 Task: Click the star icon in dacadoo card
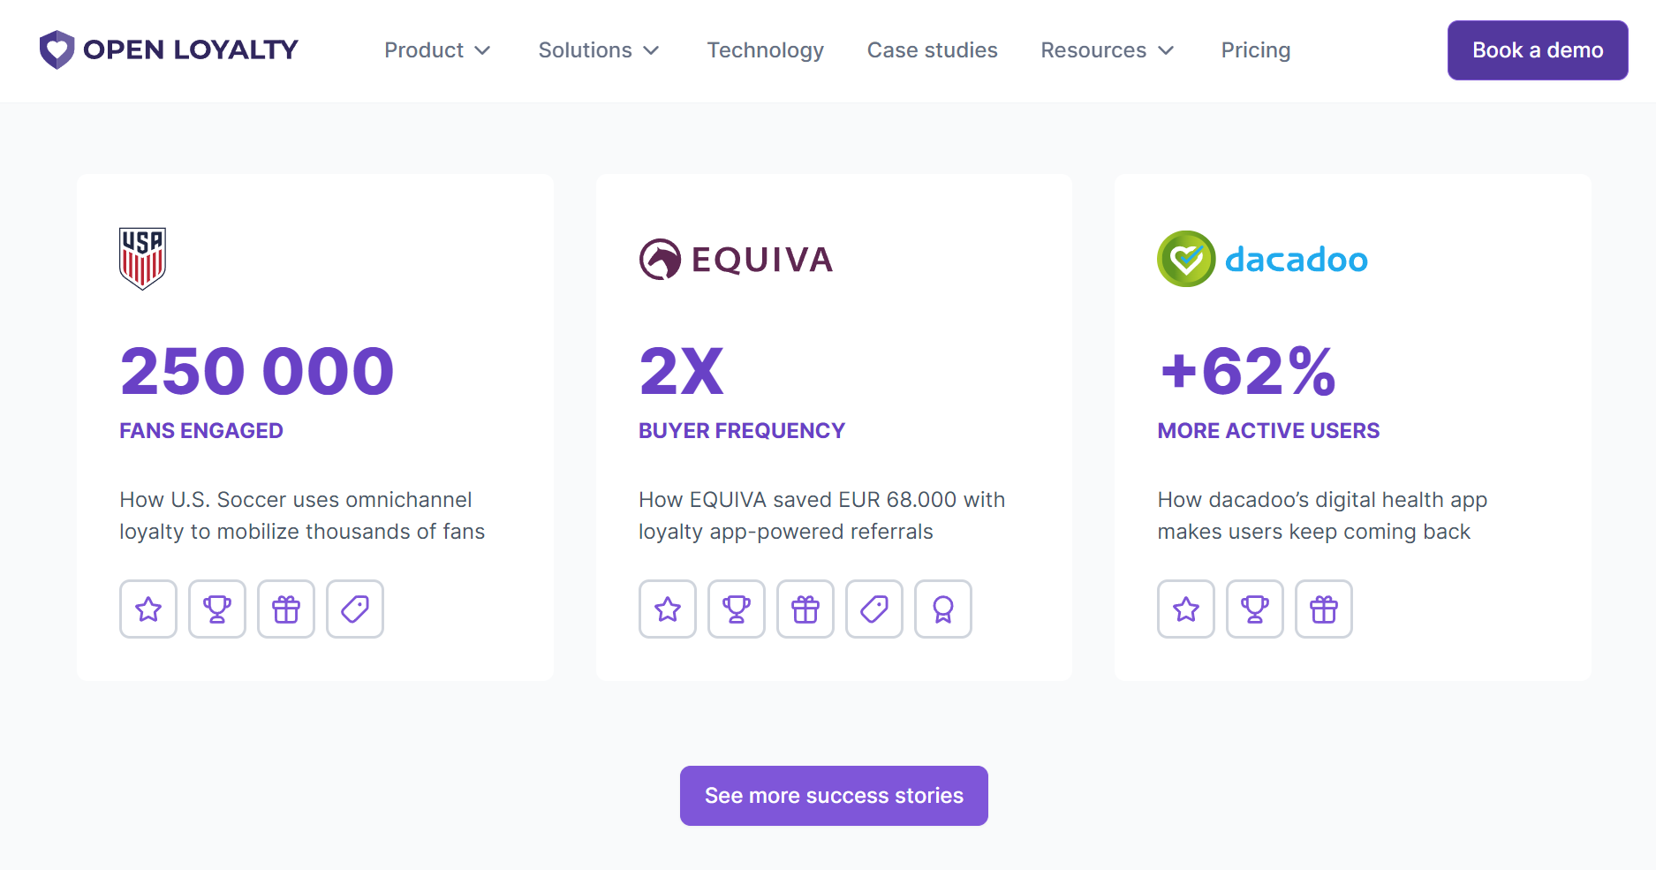pos(1186,609)
